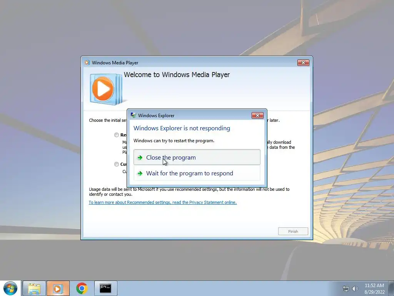The height and width of the screenshot is (296, 394).
Task: Launch Google Chrome from the taskbar
Action: pos(82,288)
